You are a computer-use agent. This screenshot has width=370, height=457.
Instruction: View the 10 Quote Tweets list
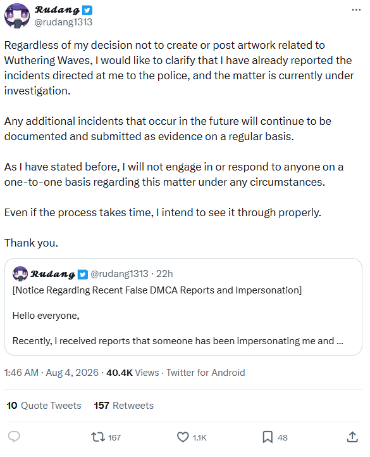click(x=44, y=406)
